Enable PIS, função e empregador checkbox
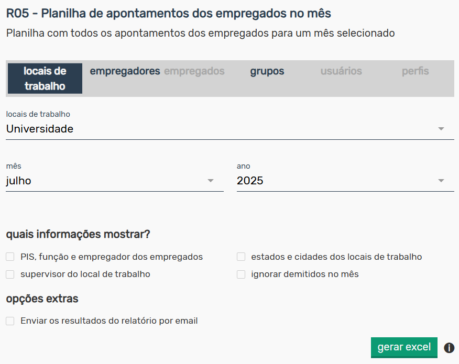The width and height of the screenshot is (459, 364). (10, 257)
